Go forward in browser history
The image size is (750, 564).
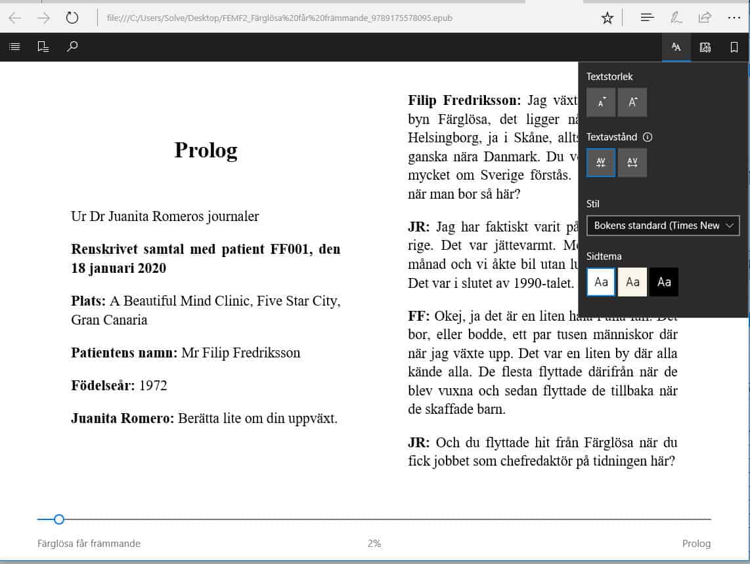[43, 18]
